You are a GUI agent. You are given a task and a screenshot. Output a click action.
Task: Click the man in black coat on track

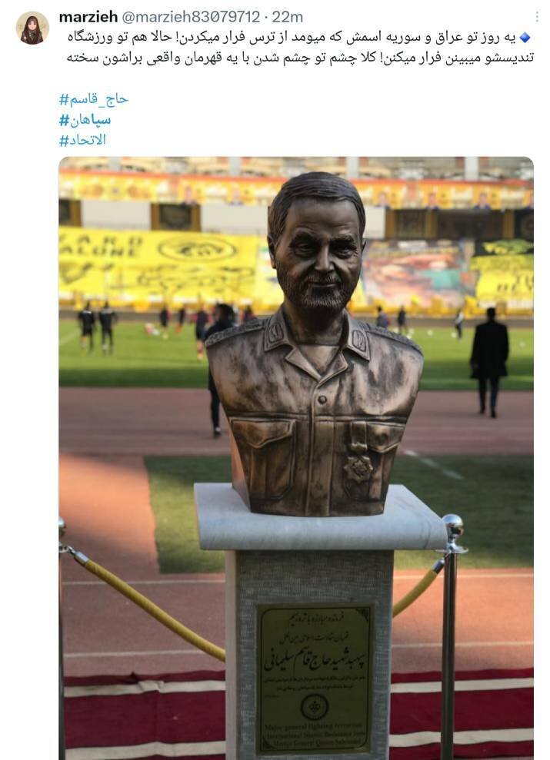click(489, 362)
